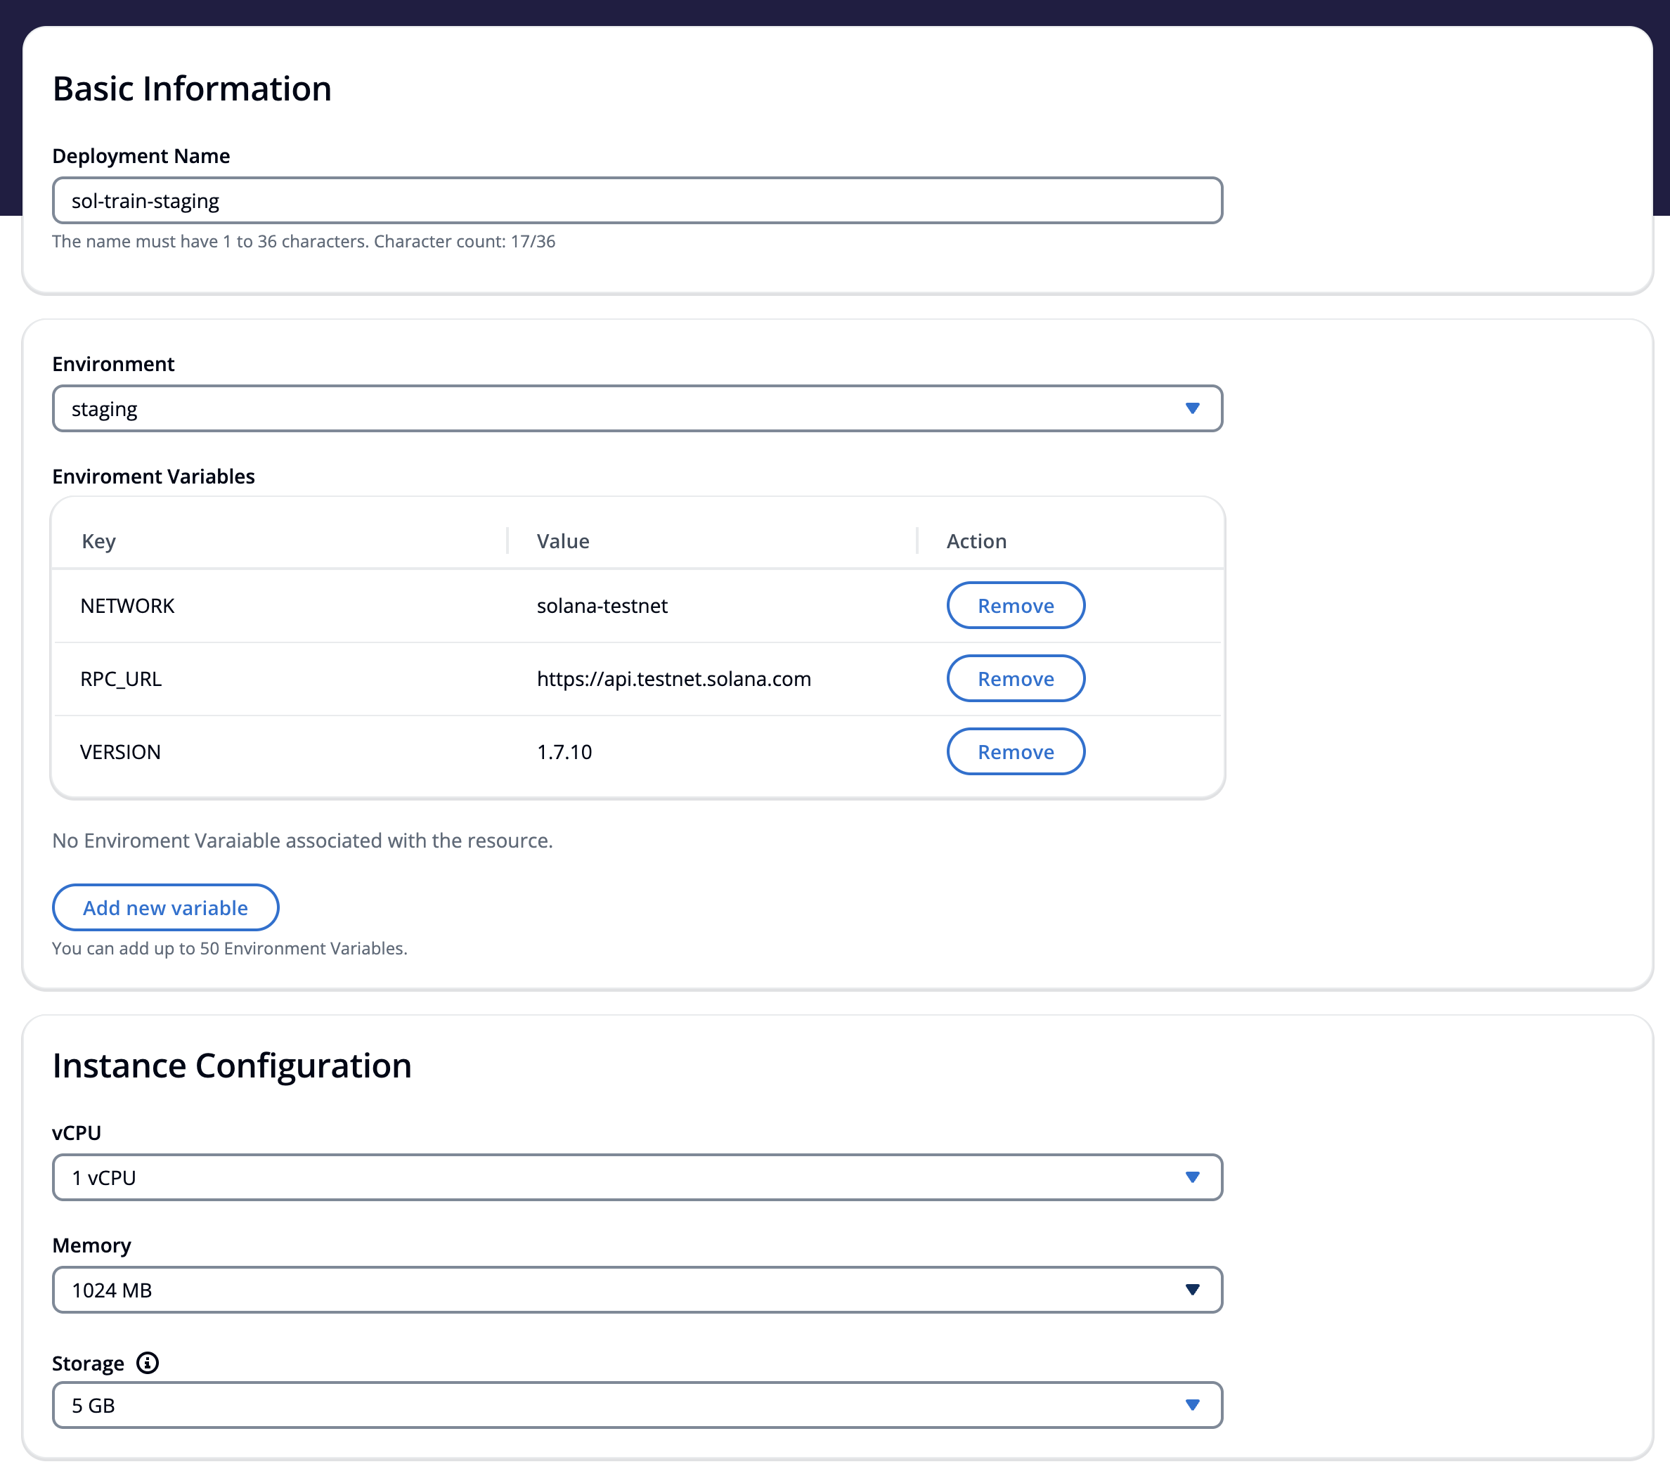Click the character count hint text
Viewport: 1670px width, 1476px height.
pos(303,241)
